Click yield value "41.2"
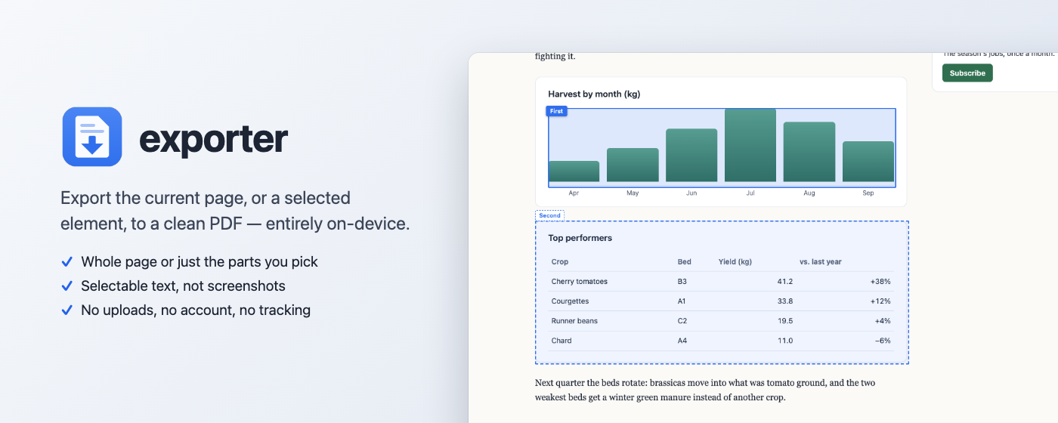This screenshot has height=423, width=1058. [785, 282]
